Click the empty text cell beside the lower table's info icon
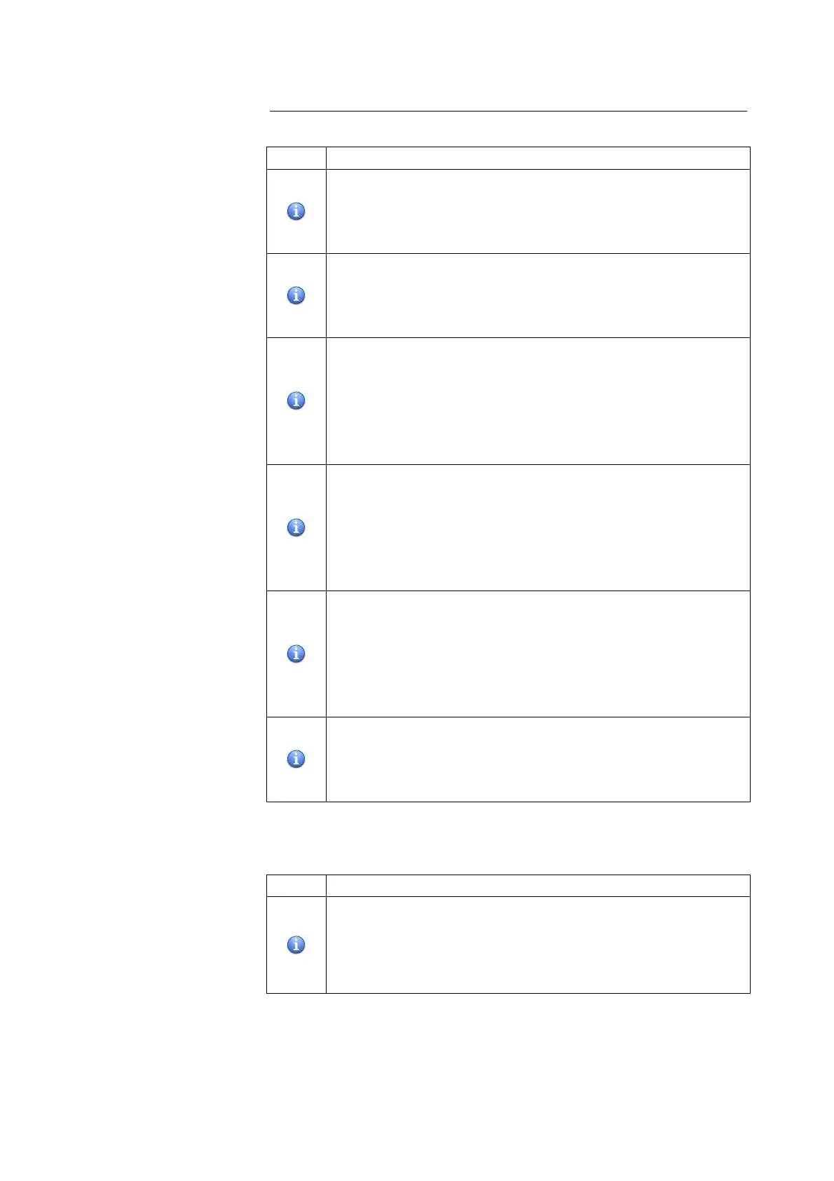This screenshot has height=1181, width=834. coord(538,945)
